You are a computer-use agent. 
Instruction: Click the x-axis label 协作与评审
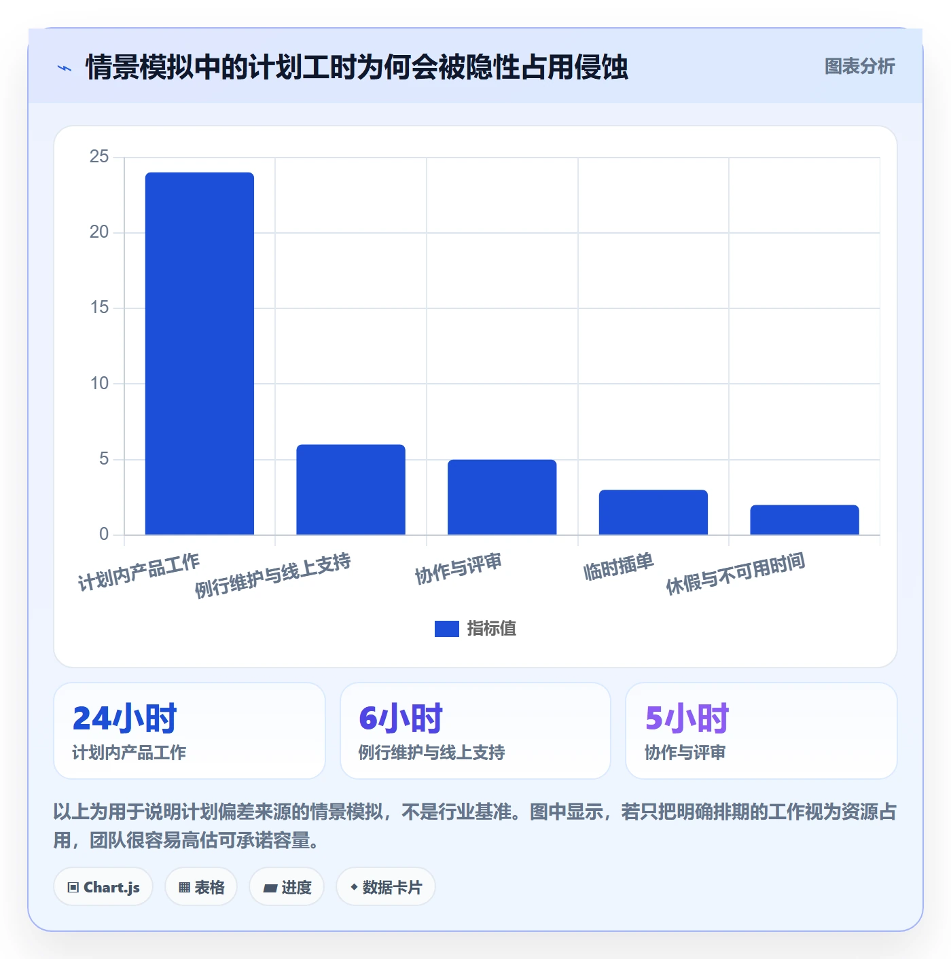(x=459, y=568)
